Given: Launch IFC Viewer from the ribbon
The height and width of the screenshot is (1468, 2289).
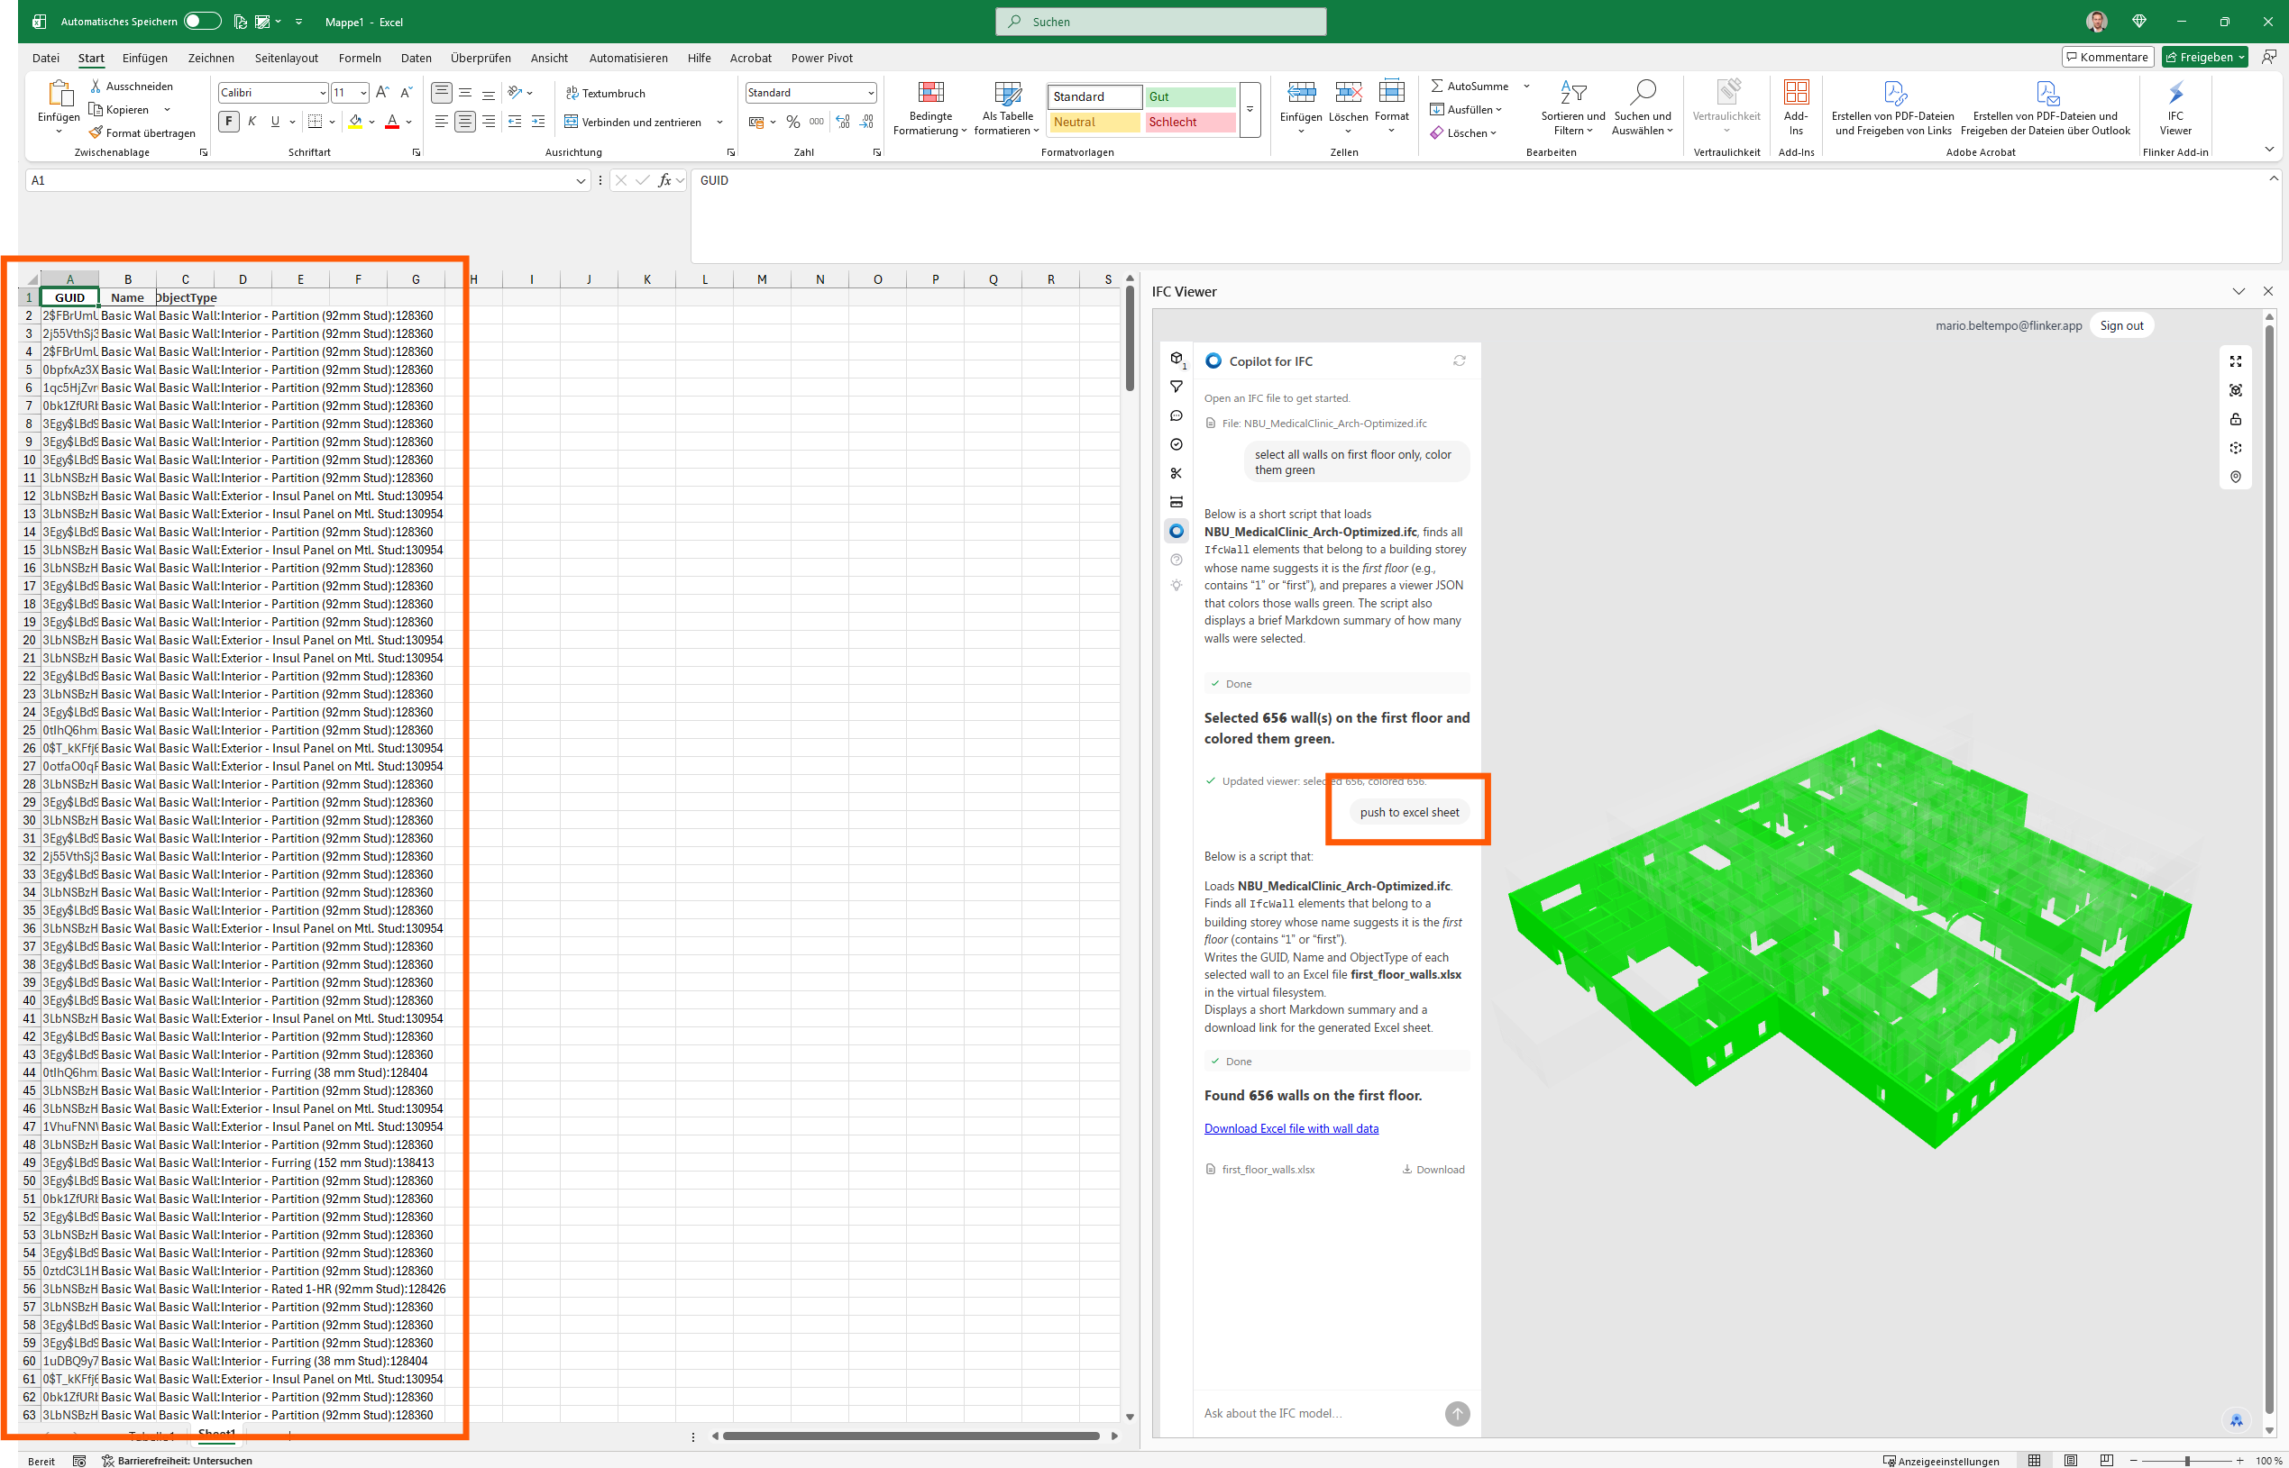Looking at the screenshot, I should [2175, 106].
